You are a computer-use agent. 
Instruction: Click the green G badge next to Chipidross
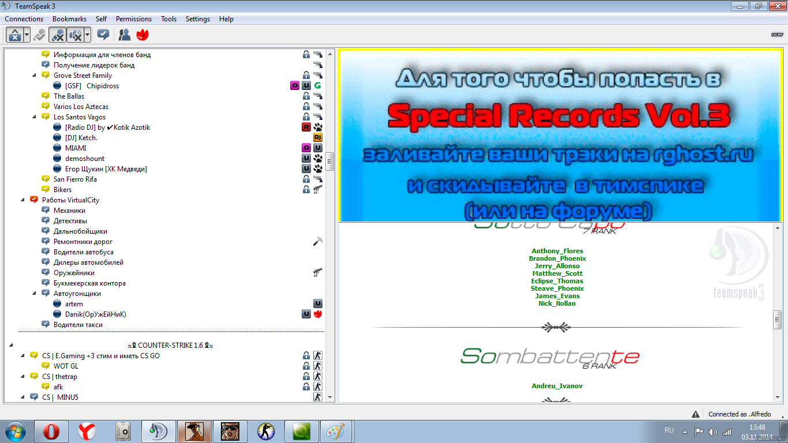(x=318, y=86)
